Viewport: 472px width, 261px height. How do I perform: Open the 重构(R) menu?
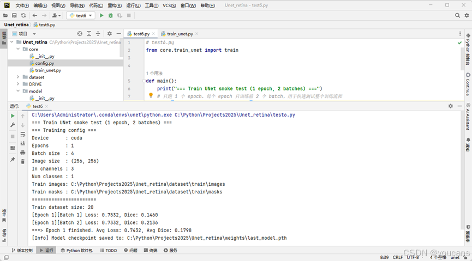[115, 5]
